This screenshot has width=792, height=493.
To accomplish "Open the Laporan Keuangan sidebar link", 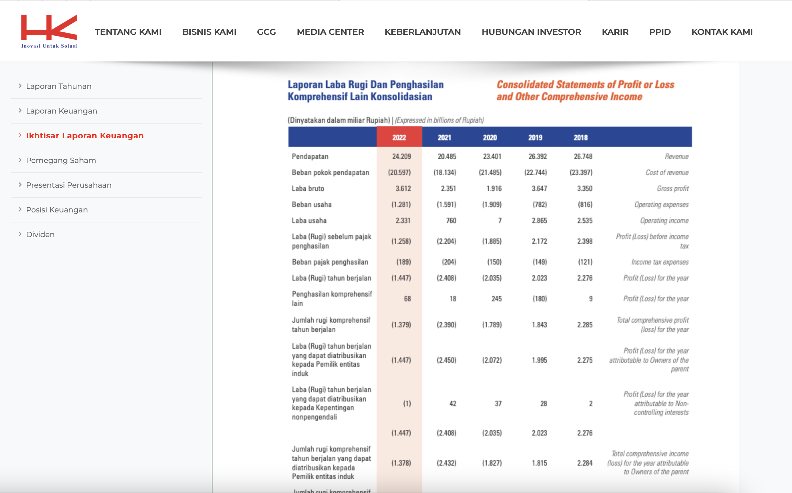I will 62,111.
